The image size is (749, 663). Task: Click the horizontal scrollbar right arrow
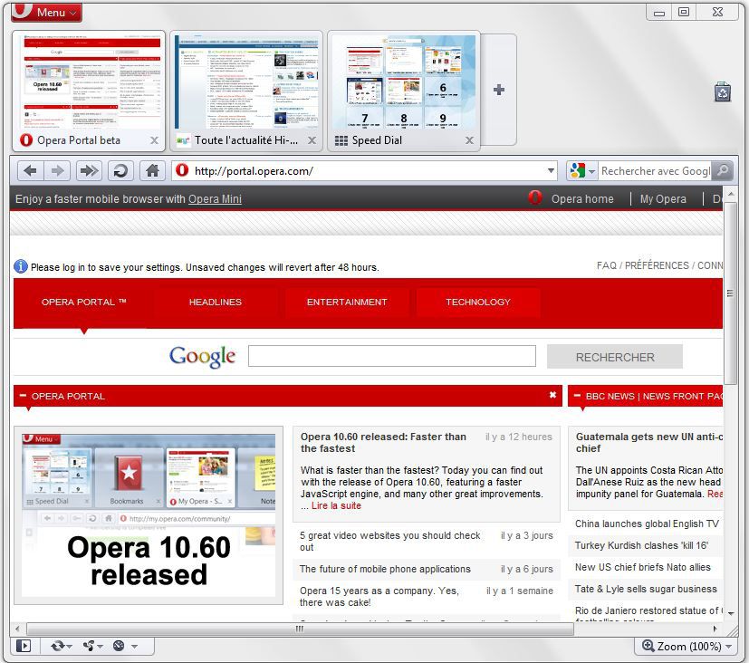pyautogui.click(x=715, y=629)
